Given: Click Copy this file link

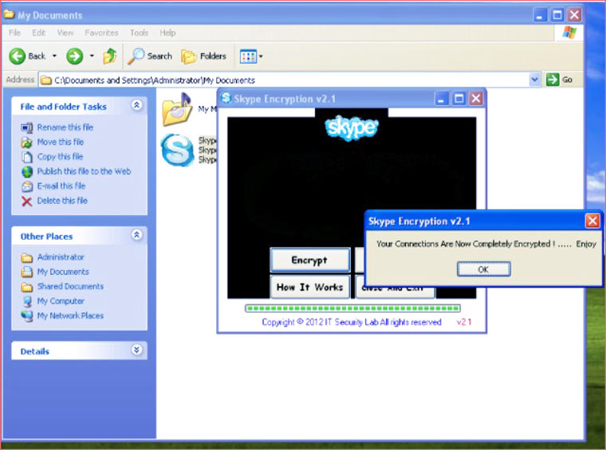Looking at the screenshot, I should pyautogui.click(x=60, y=157).
